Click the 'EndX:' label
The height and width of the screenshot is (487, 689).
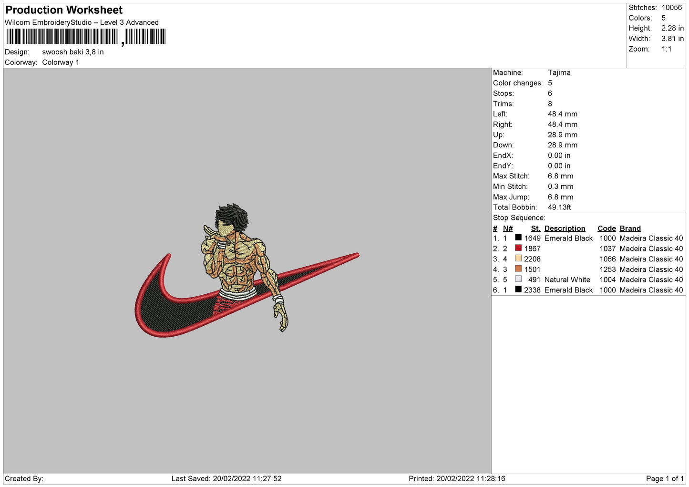click(x=503, y=155)
